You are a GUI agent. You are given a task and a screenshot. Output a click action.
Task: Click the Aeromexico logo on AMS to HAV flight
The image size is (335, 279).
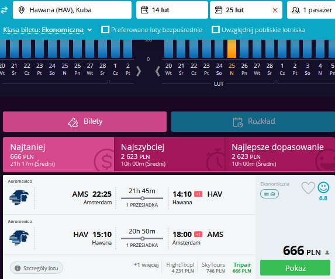[19, 197]
